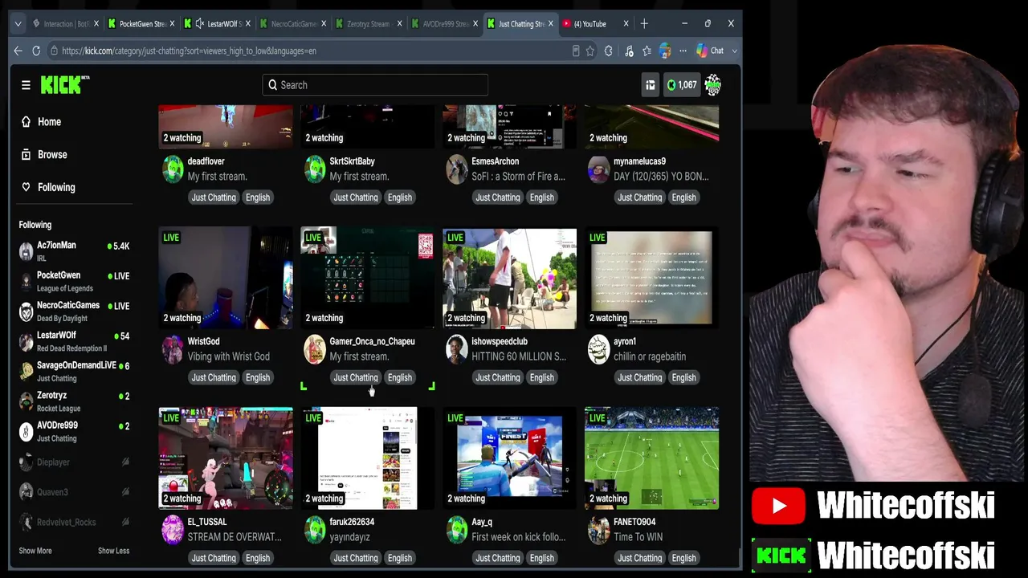1028x578 pixels.
Task: Close the YouTube browser tab
Action: coord(626,24)
